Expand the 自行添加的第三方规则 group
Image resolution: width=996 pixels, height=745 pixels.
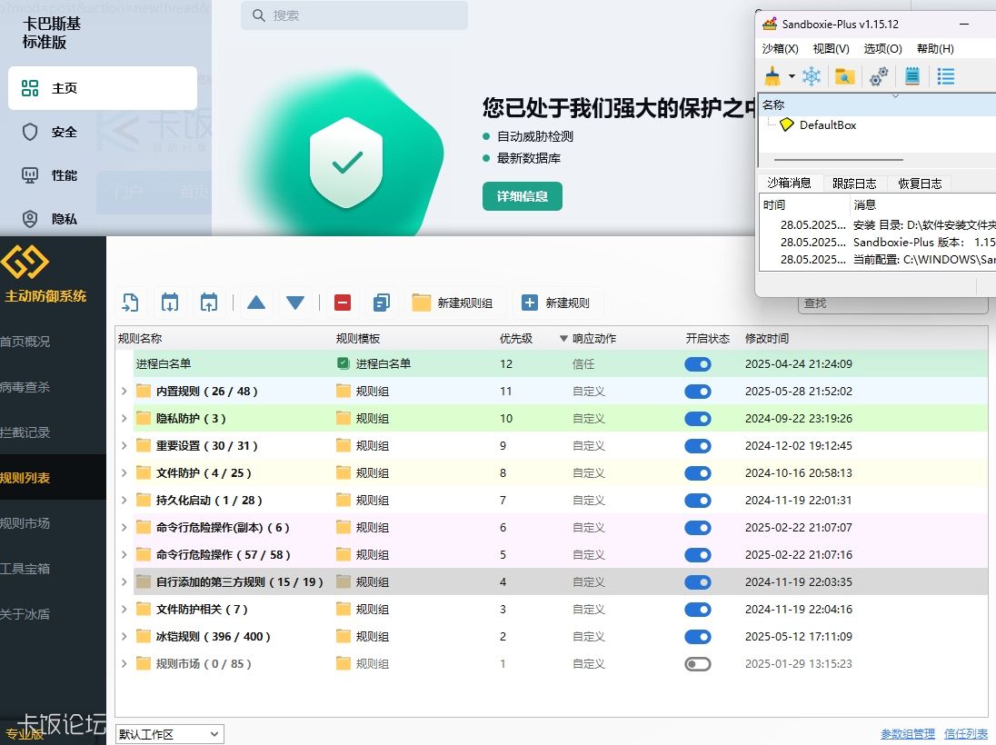tap(124, 581)
